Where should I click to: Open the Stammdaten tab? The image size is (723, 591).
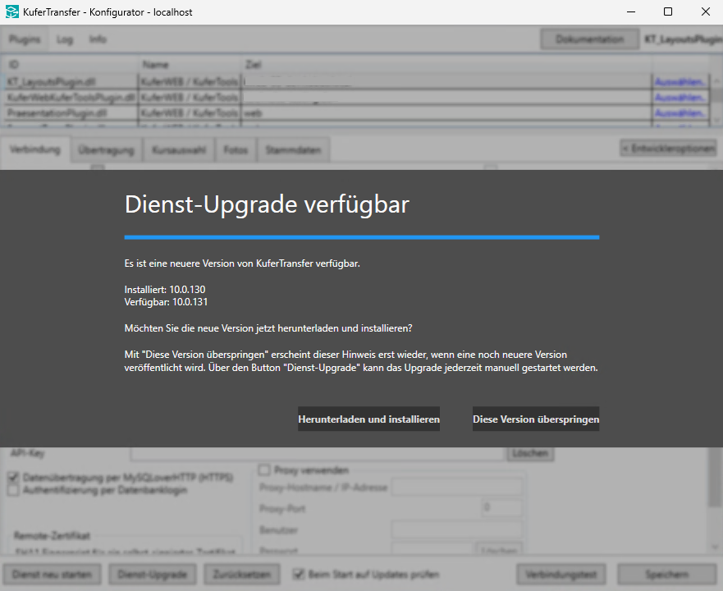click(x=293, y=150)
